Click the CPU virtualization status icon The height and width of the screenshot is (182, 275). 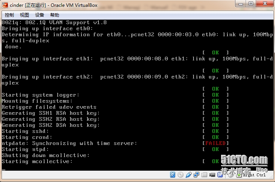(x=220, y=174)
